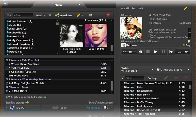196x117 pixels.
Task: Click the Configure export button
Action: pos(169,70)
